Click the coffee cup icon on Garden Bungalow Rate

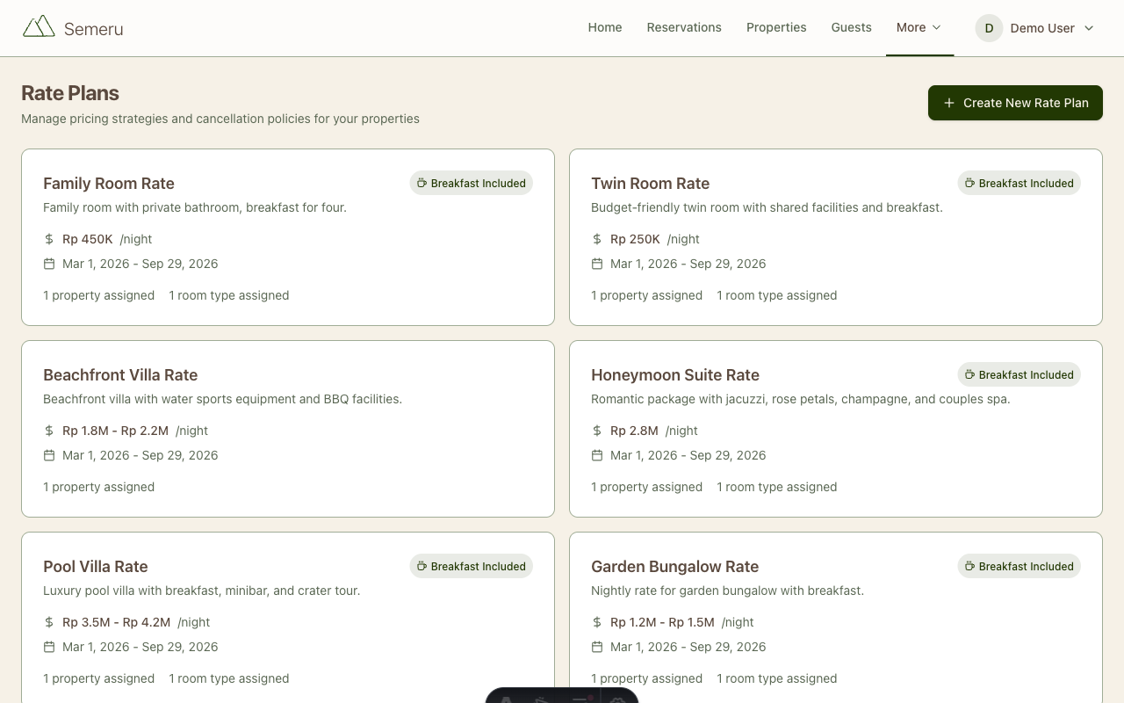pos(969,566)
